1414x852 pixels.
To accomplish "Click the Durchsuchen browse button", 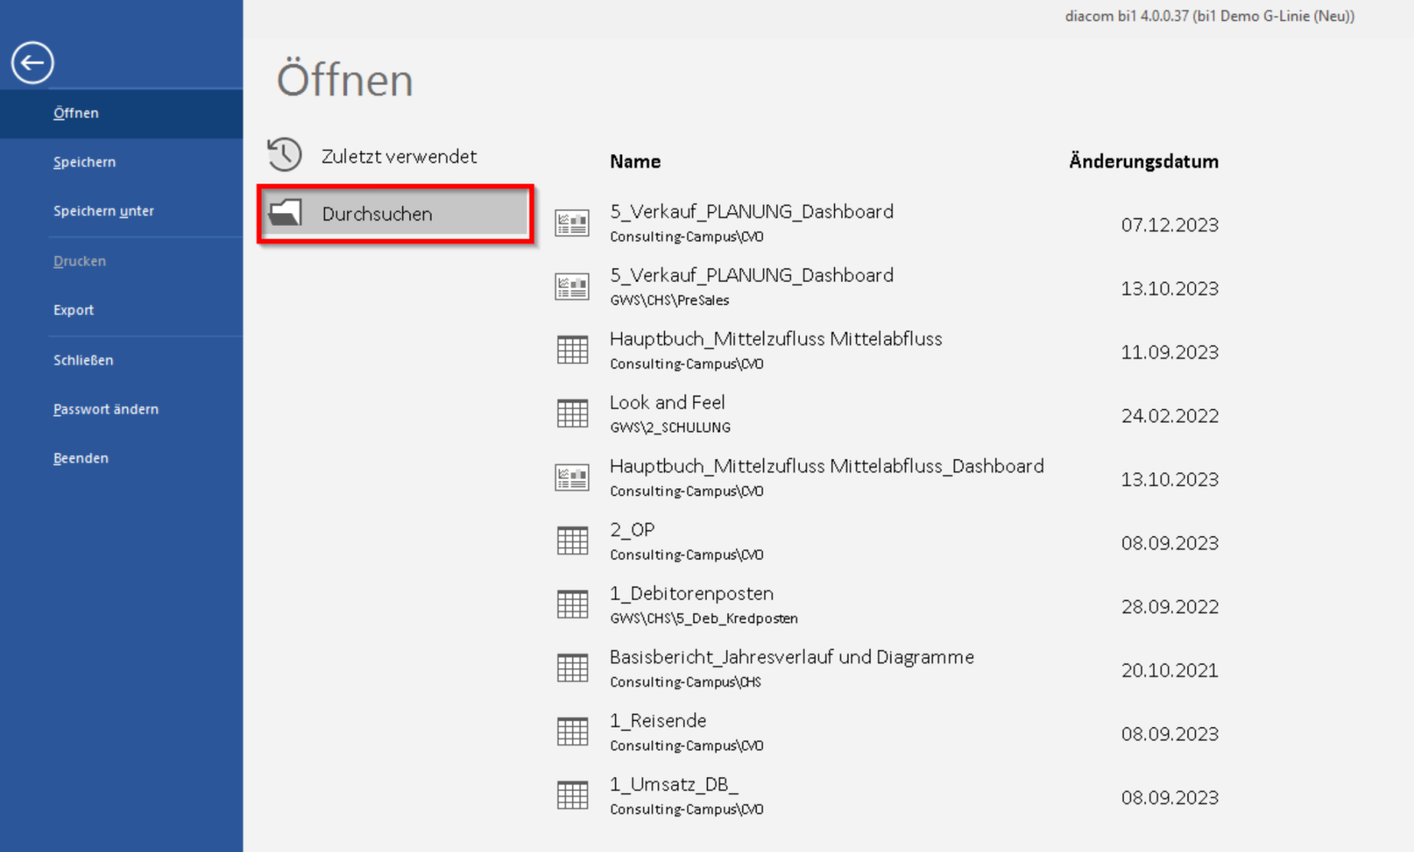I will click(396, 214).
